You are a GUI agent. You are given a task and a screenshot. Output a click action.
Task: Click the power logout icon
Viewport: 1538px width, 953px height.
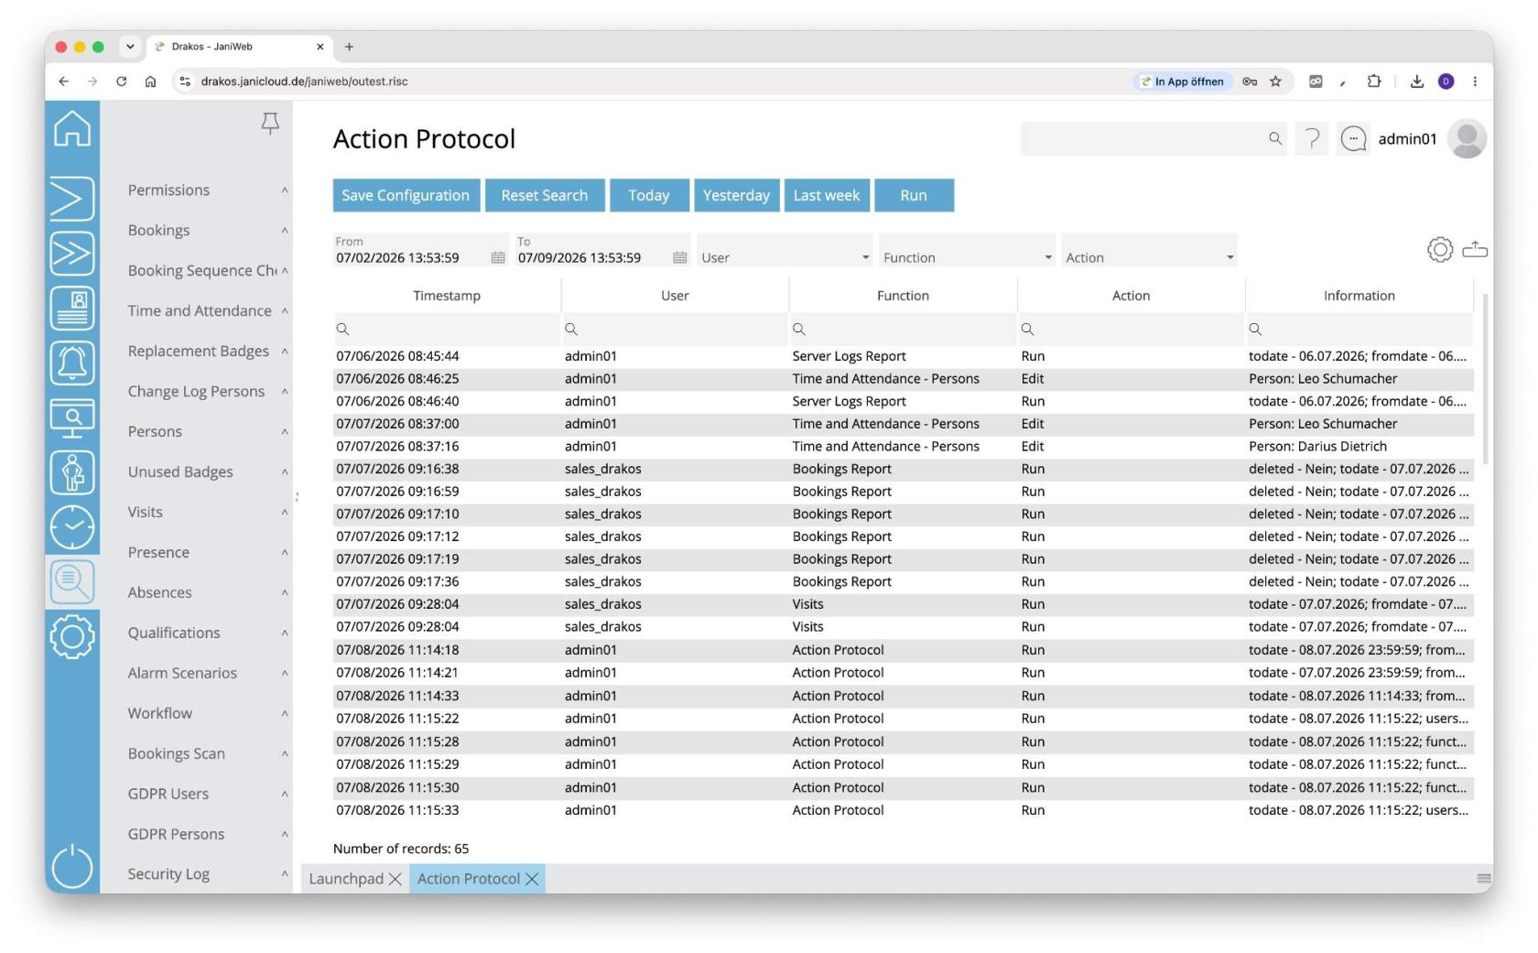click(72, 866)
